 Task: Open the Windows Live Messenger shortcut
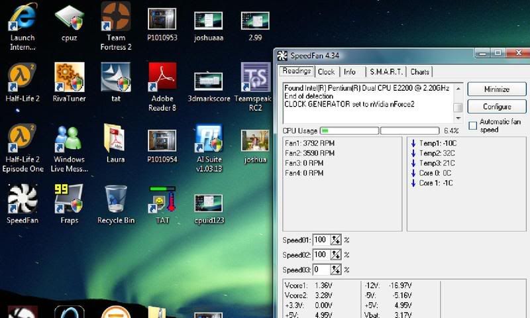[x=69, y=148]
